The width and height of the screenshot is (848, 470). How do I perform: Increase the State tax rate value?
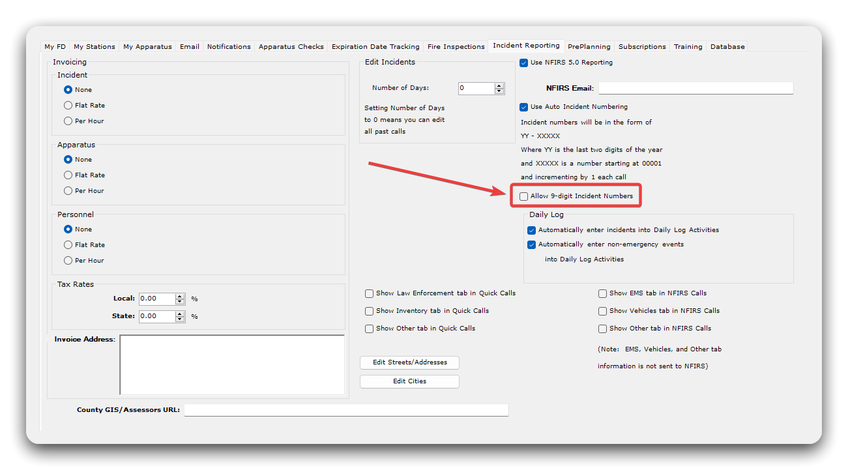tap(180, 314)
